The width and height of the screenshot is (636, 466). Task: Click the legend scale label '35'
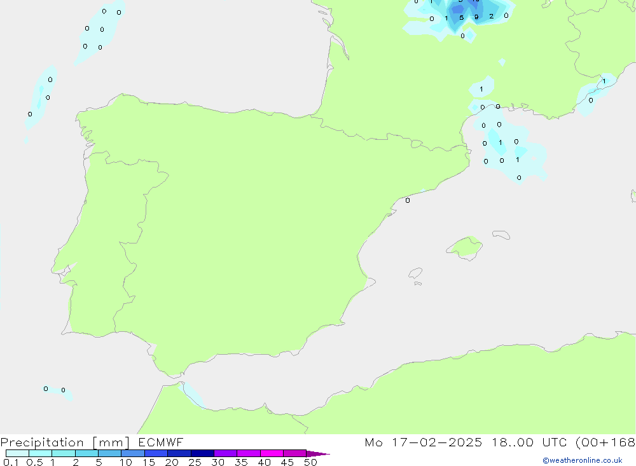pyautogui.click(x=241, y=462)
